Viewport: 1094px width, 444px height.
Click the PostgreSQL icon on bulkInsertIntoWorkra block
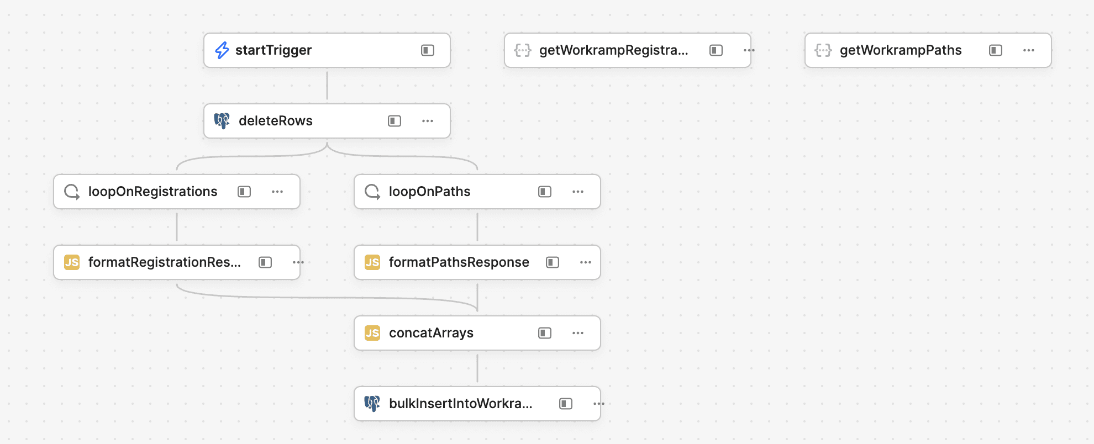pyautogui.click(x=372, y=404)
